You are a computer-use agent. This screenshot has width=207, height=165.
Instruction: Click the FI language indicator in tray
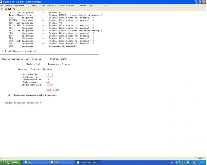[172, 162]
